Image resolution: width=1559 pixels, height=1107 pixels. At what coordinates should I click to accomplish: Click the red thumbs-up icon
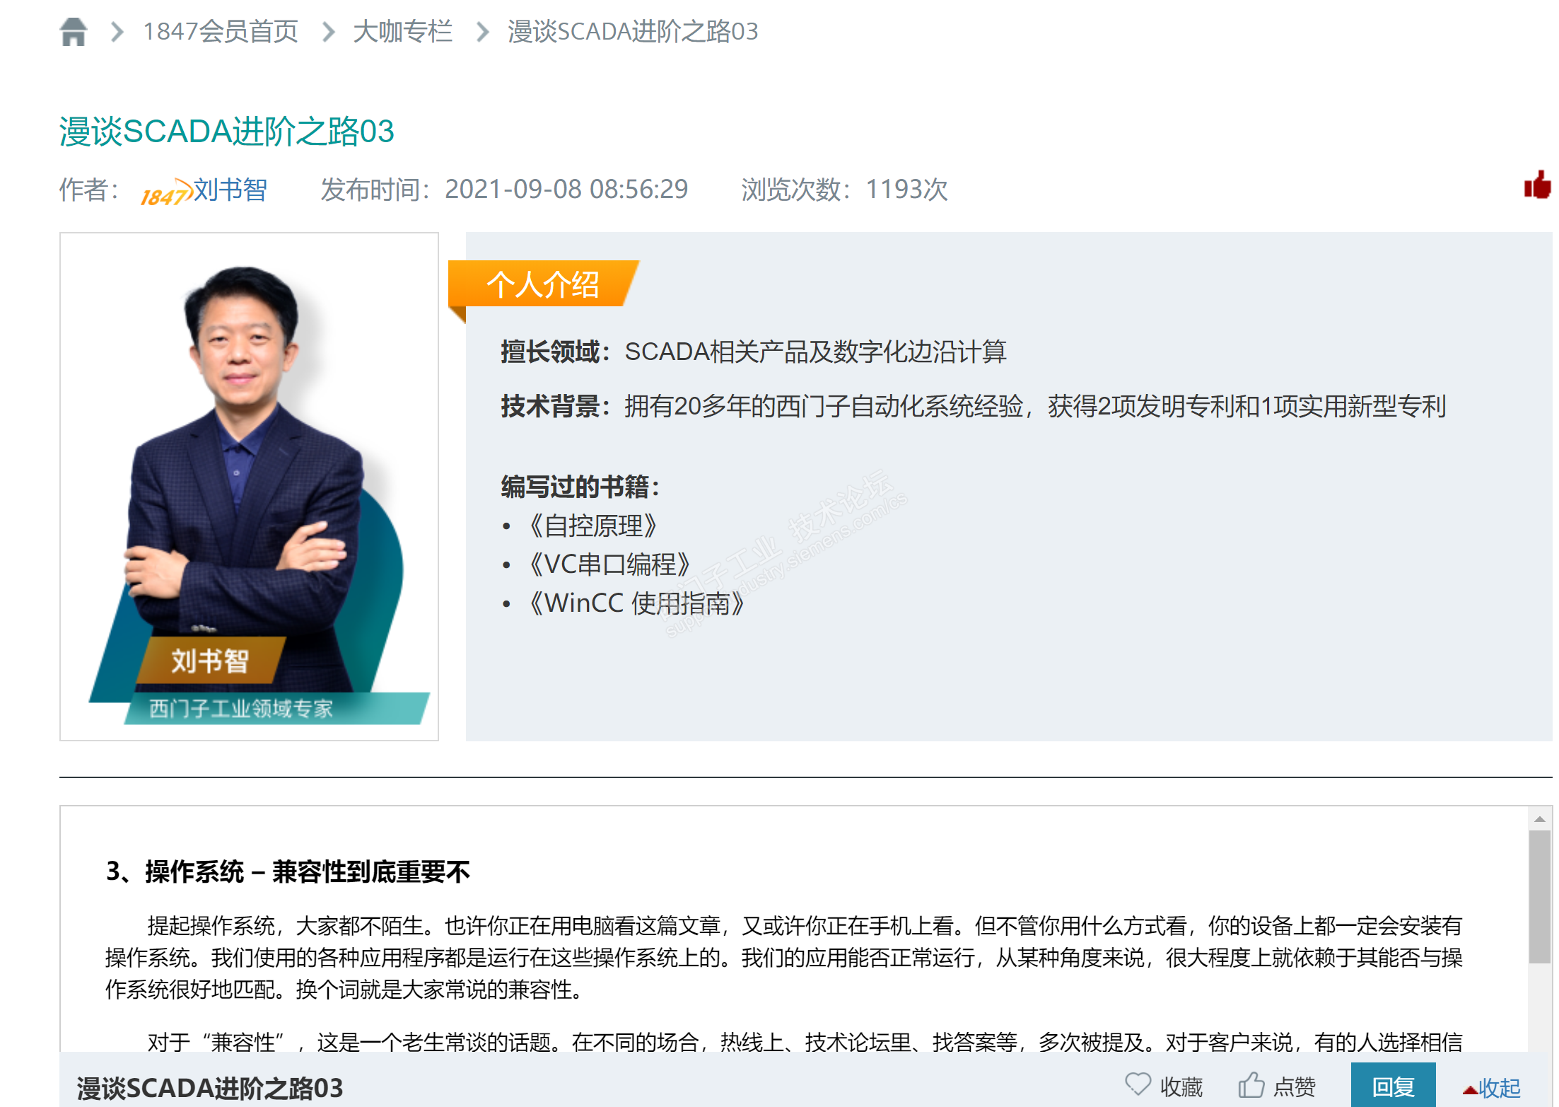1537,186
